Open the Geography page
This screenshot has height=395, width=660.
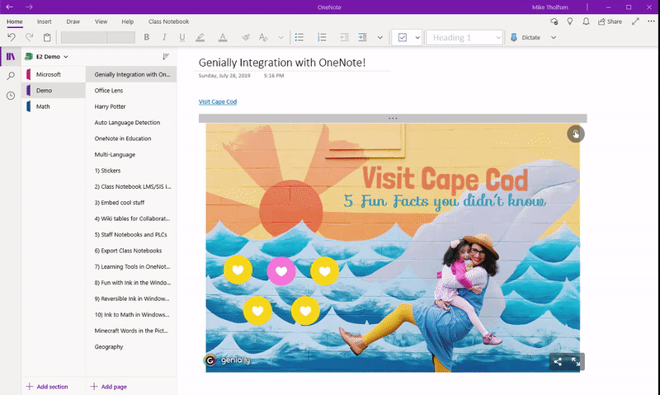131,346
